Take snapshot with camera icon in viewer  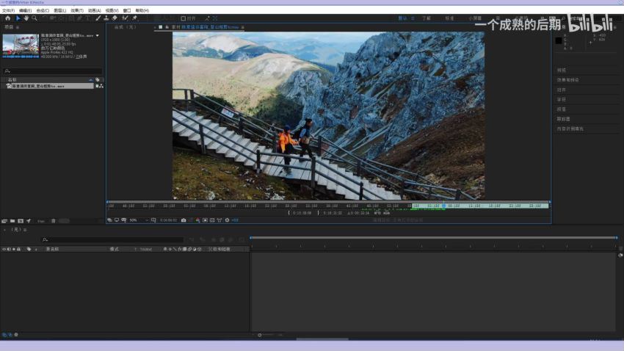point(184,220)
